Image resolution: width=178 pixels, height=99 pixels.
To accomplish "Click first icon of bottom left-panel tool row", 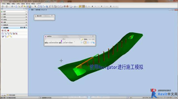I will 3,36.
